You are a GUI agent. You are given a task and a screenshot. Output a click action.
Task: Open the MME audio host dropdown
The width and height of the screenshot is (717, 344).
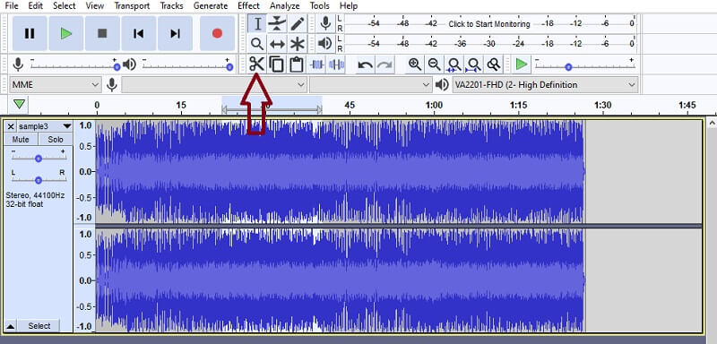pos(55,84)
